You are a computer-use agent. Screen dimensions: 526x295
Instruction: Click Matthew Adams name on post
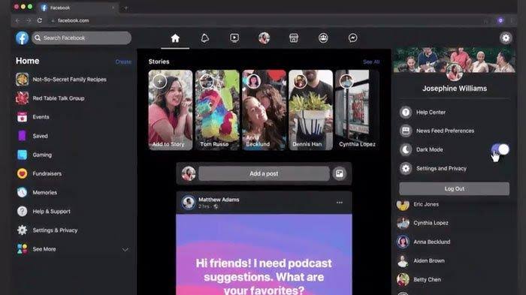pos(219,200)
